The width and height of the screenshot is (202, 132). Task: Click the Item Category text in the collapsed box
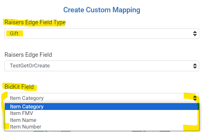(27, 98)
